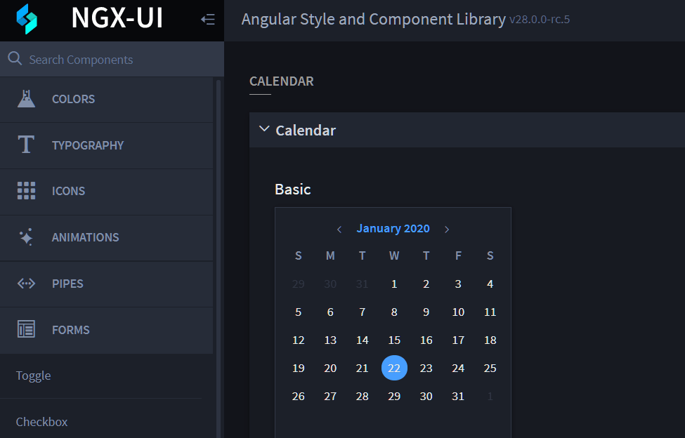Click the NGX-UI logo icon
Image resolution: width=685 pixels, height=438 pixels.
26,19
